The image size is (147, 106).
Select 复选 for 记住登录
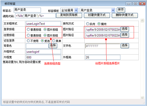[42, 41]
